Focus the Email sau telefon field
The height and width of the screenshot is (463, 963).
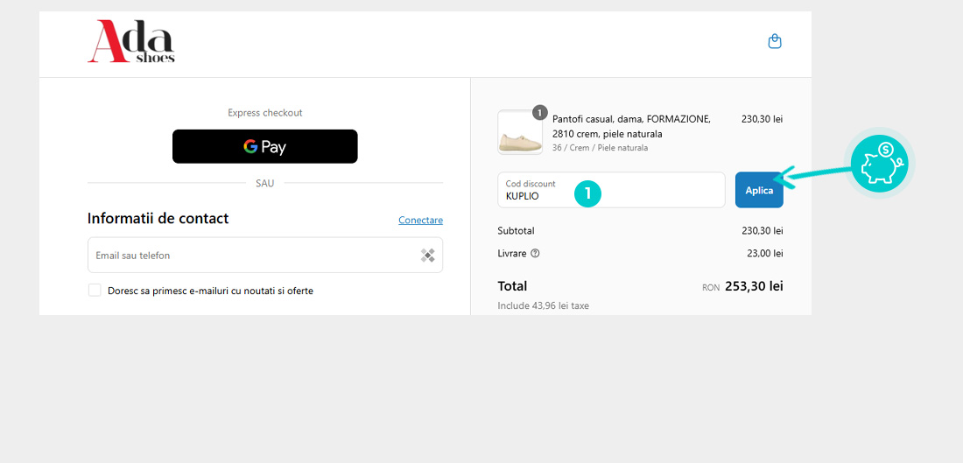point(254,256)
